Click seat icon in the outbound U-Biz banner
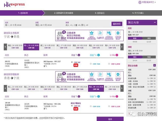162x121 pixels. (x=109, y=33)
